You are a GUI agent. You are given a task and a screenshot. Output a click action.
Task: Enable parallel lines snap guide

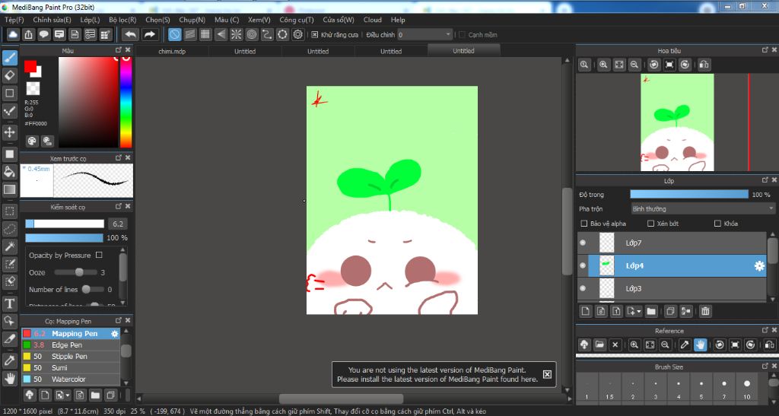tap(189, 34)
